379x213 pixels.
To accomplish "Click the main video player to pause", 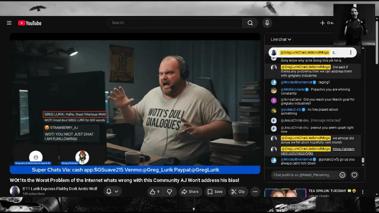I will click(135, 103).
